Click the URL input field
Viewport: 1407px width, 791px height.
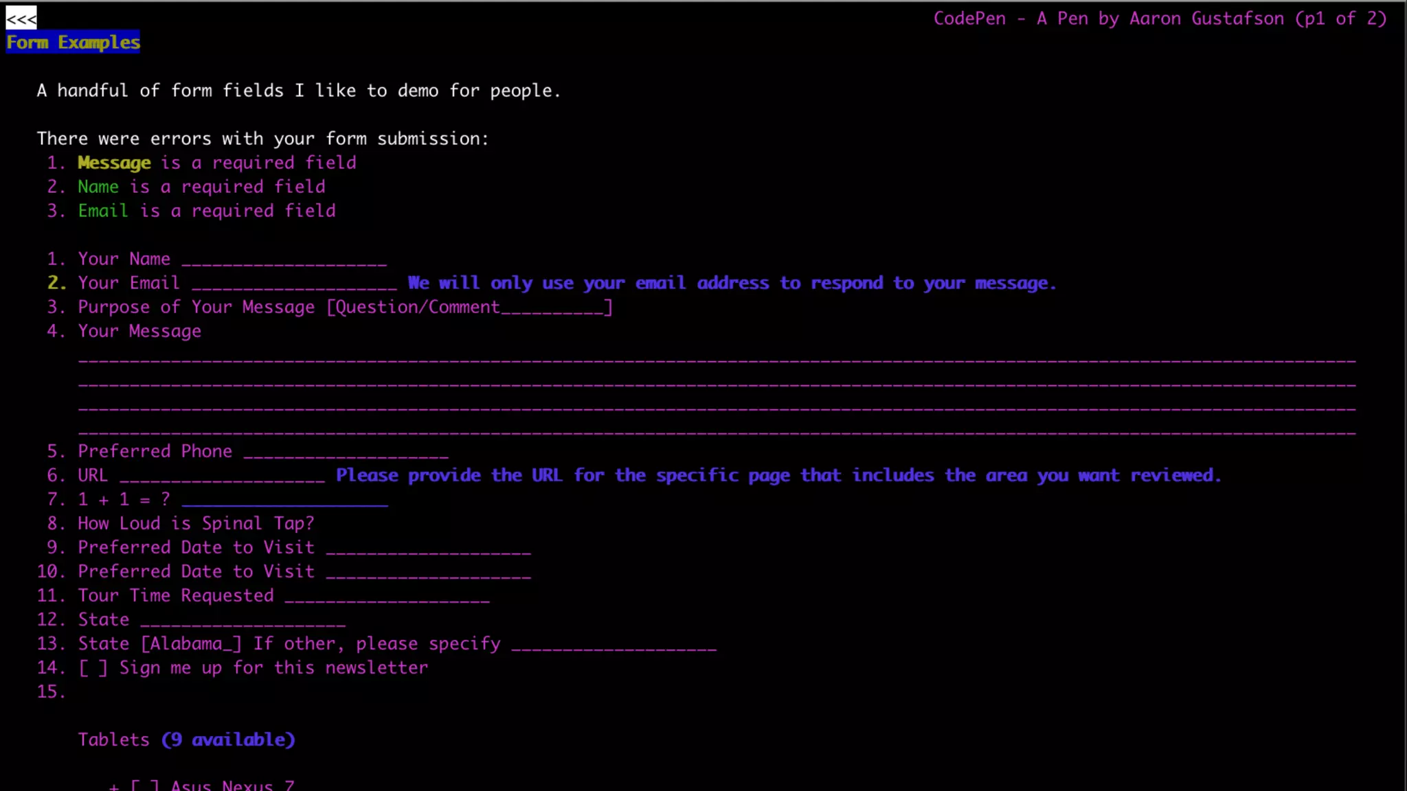222,476
